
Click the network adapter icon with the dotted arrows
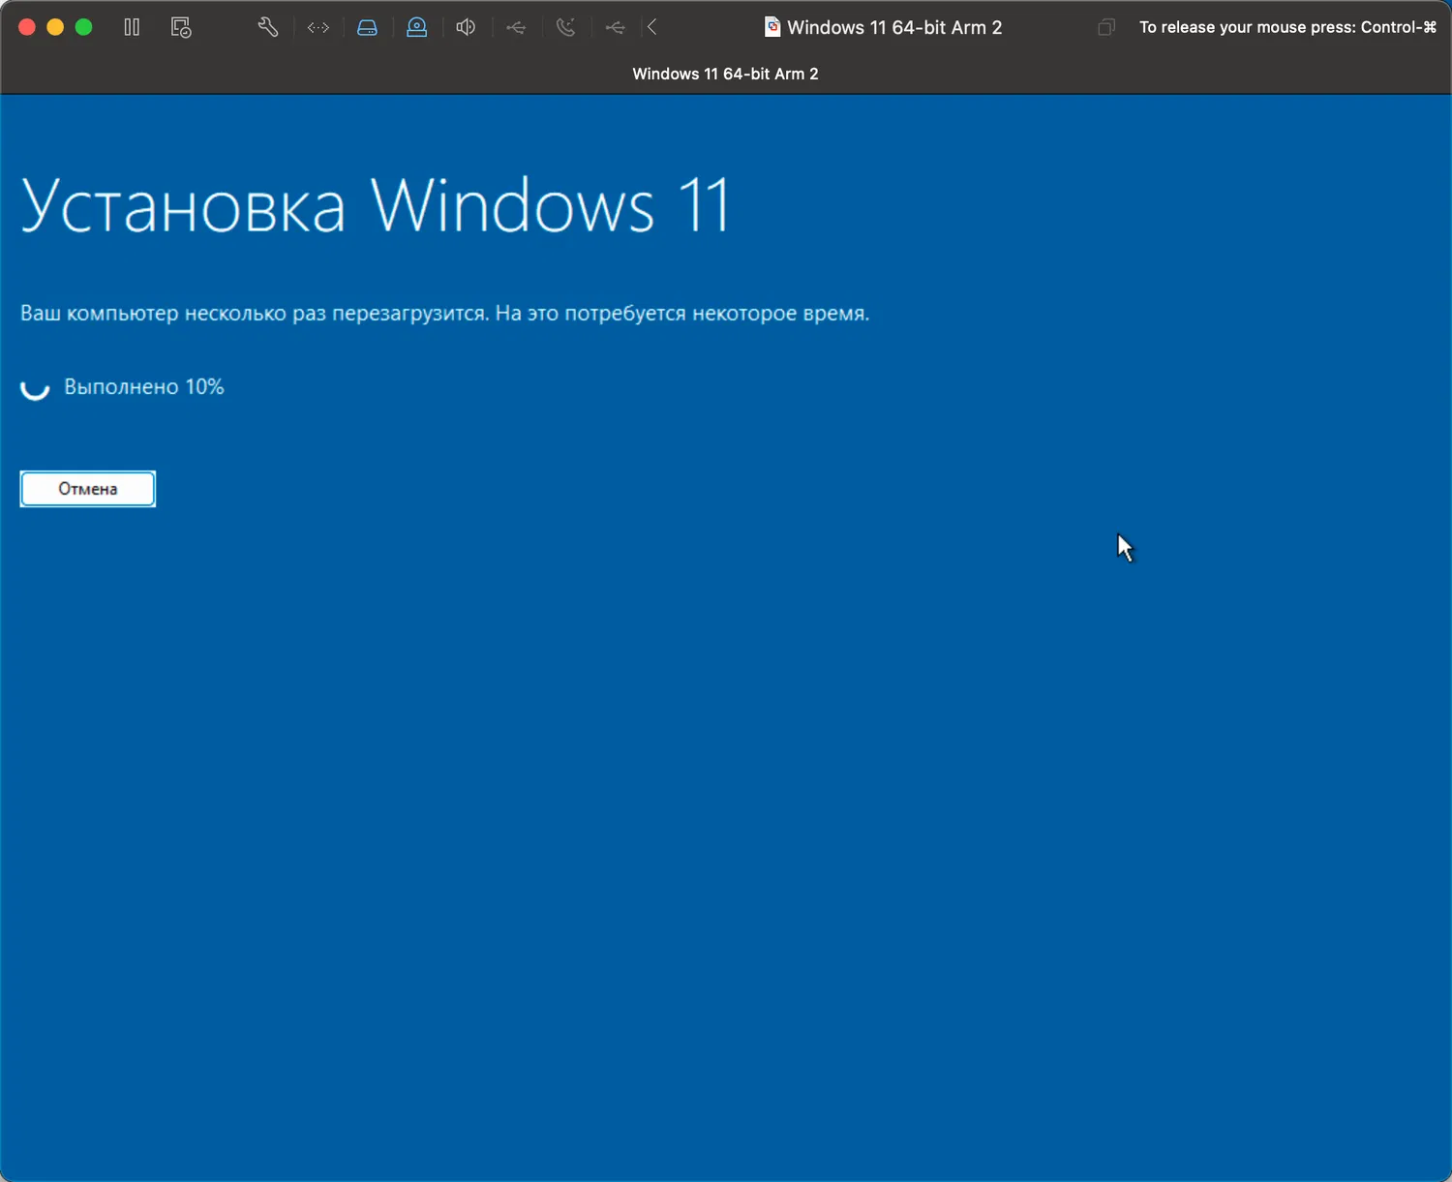(x=318, y=27)
